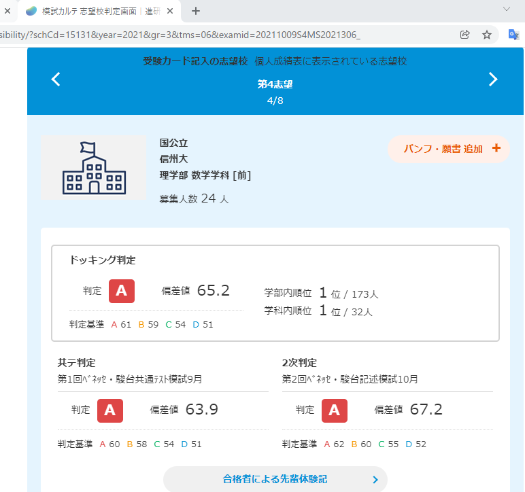Click the chevron on 合格者による先輩体験記
Image resolution: width=525 pixels, height=492 pixels.
pyautogui.click(x=375, y=480)
